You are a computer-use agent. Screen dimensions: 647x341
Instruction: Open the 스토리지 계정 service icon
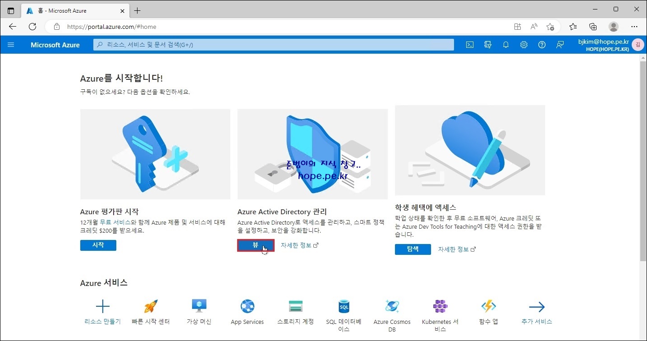pyautogui.click(x=295, y=307)
